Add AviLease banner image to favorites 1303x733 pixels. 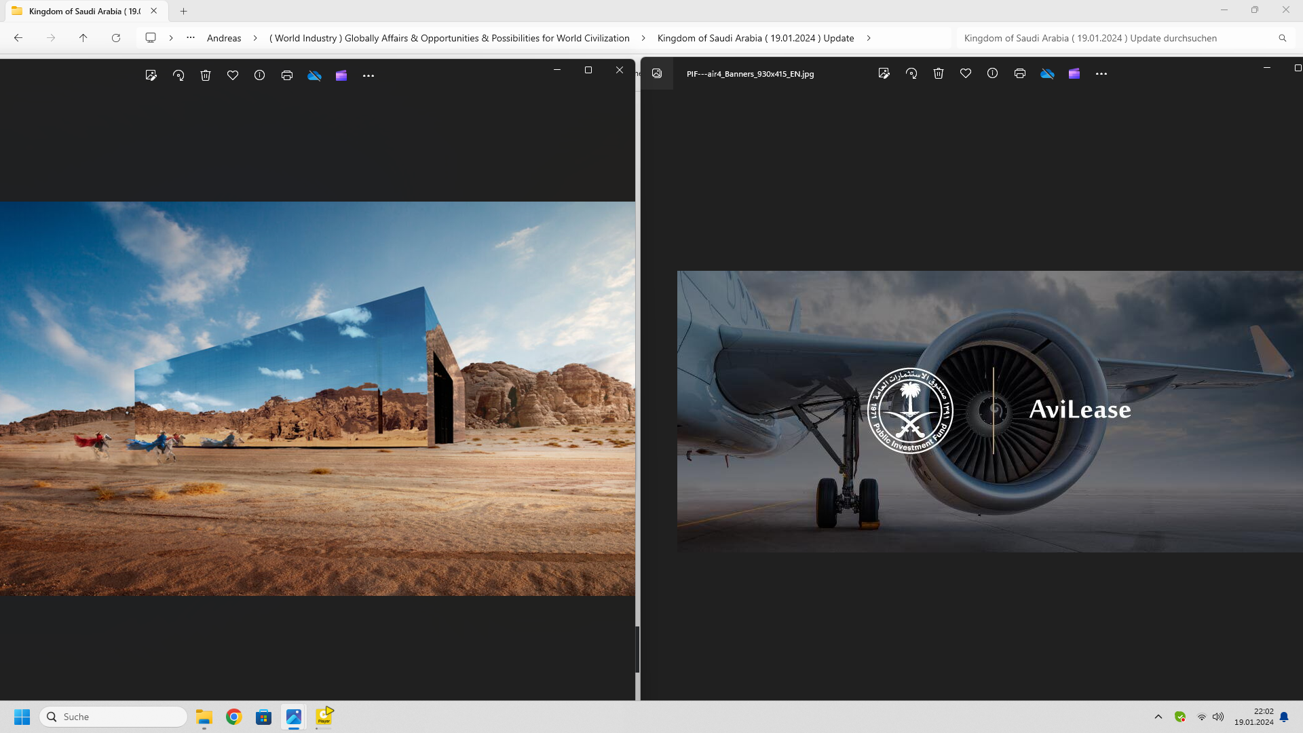[966, 73]
